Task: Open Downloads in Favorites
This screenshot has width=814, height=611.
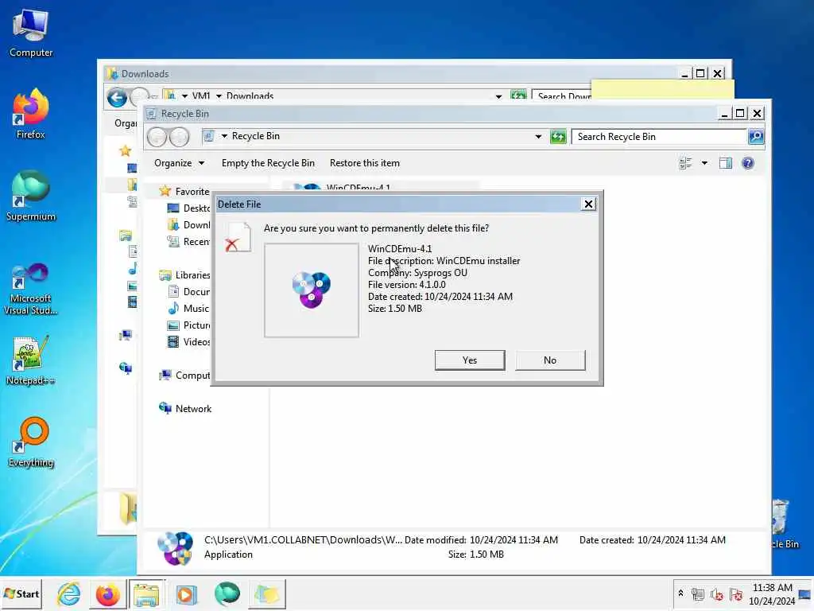Action: coord(188,225)
